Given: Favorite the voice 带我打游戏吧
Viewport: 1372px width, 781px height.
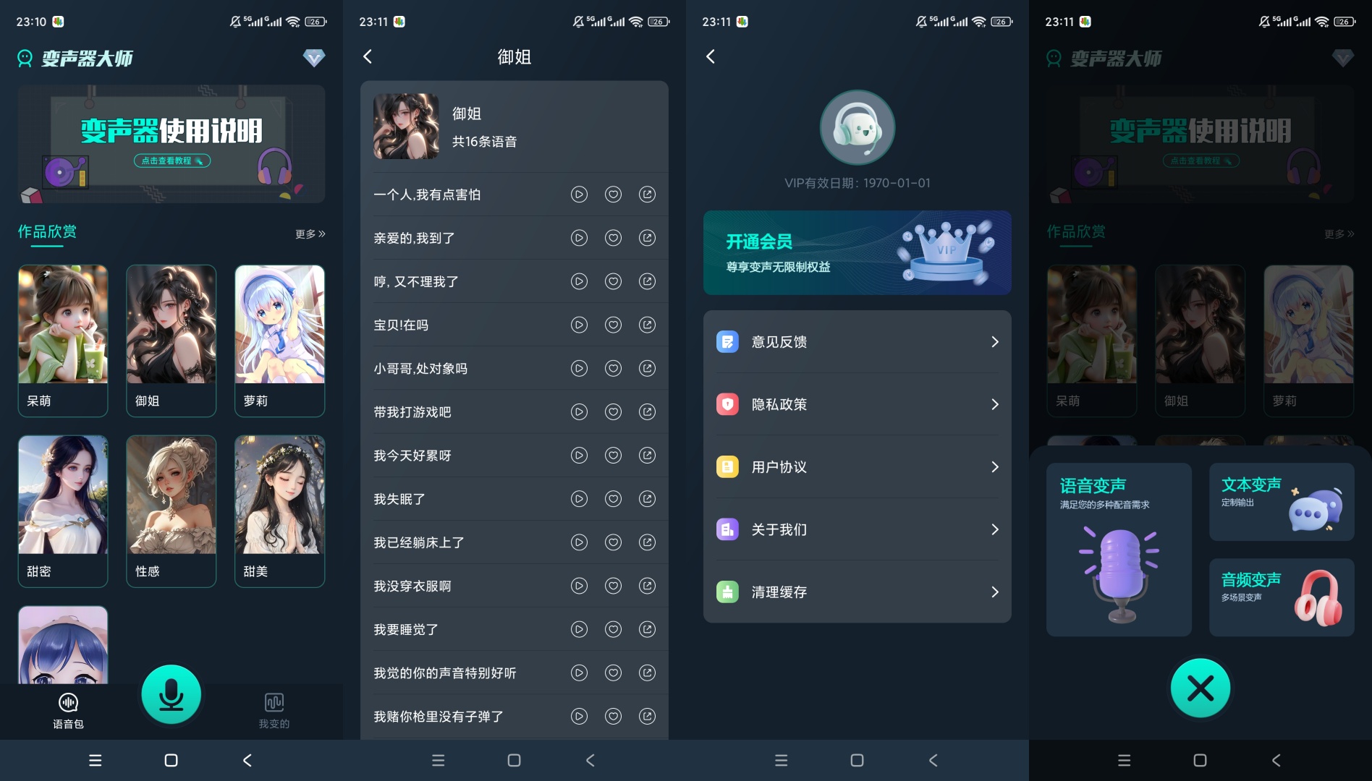Looking at the screenshot, I should pyautogui.click(x=613, y=411).
